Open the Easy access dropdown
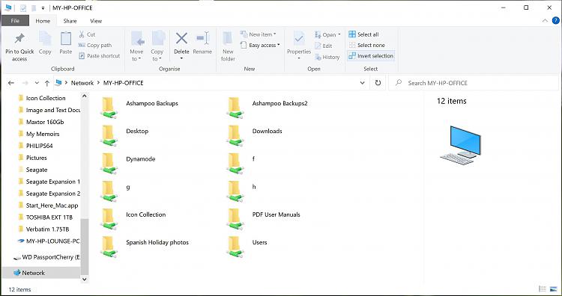This screenshot has width=562, height=296. click(x=260, y=46)
